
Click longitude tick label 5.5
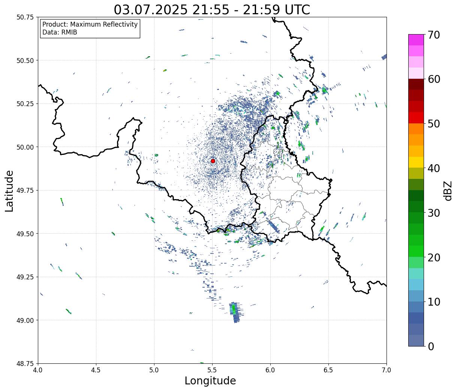click(x=212, y=370)
